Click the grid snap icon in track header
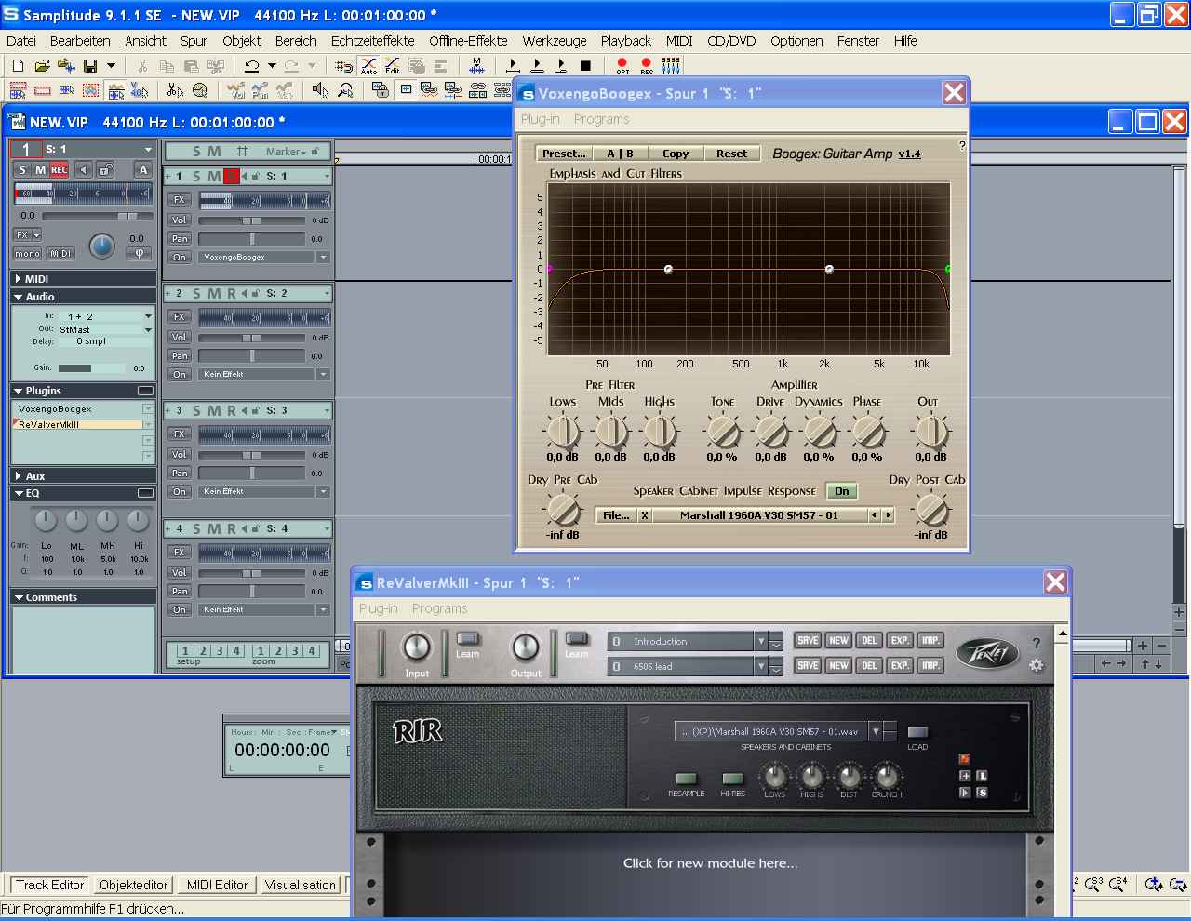 242,152
